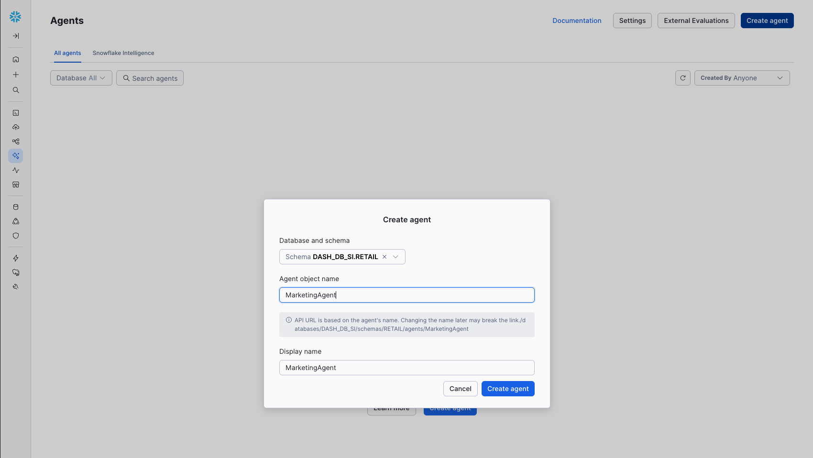Open the Projects worksheets sidebar icon

click(x=15, y=113)
